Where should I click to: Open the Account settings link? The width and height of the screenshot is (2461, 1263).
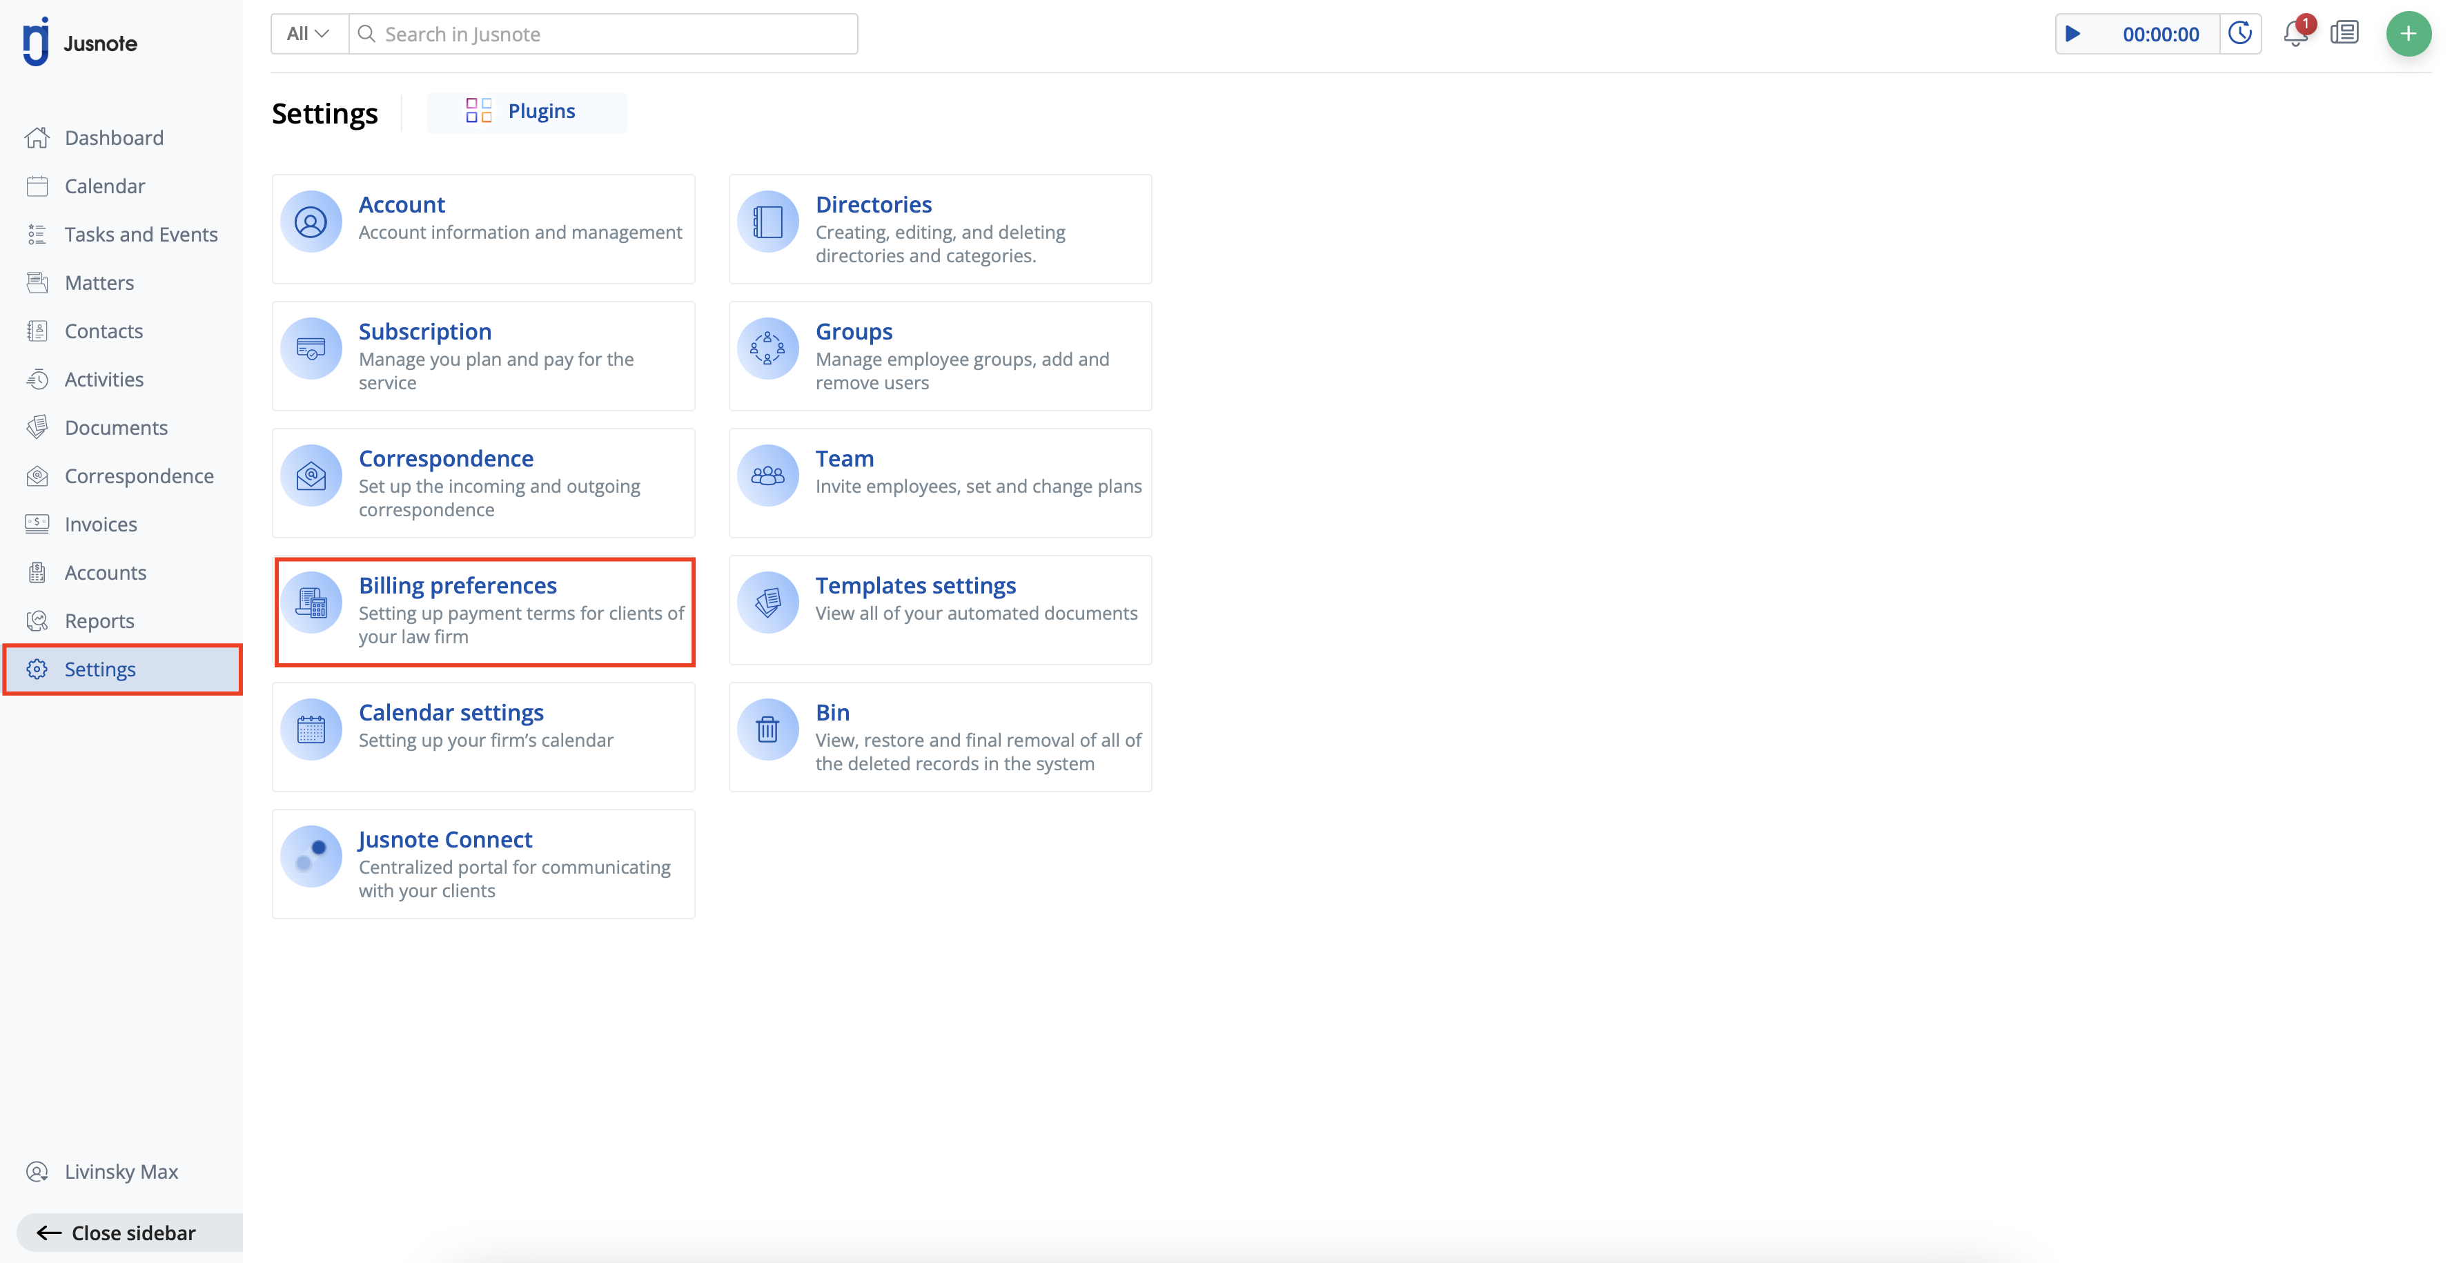402,204
